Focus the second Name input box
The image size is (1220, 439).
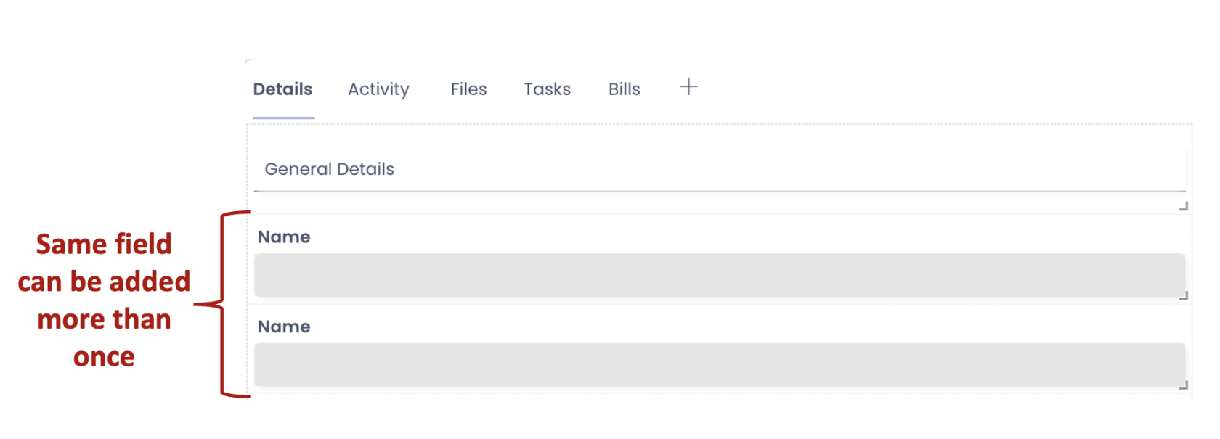[x=719, y=364]
